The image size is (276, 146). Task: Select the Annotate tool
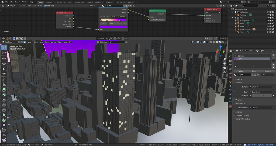pos(4,79)
